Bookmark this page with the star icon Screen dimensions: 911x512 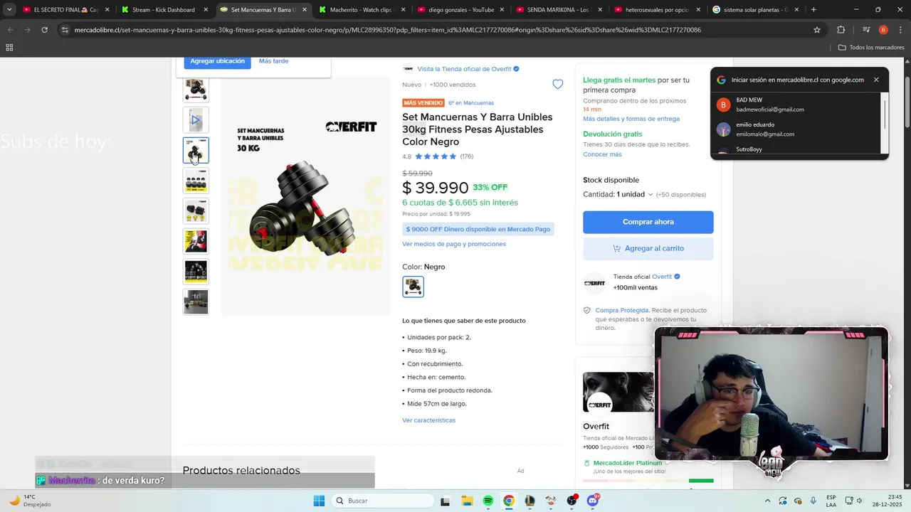(x=817, y=30)
